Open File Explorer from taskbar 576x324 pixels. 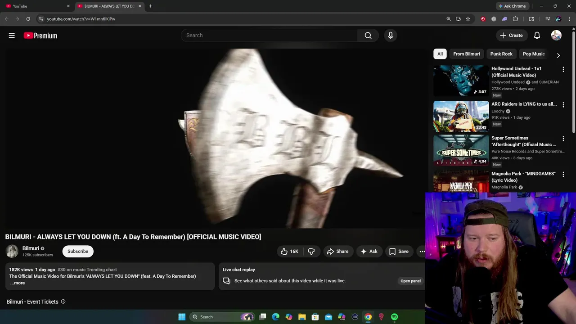click(302, 317)
